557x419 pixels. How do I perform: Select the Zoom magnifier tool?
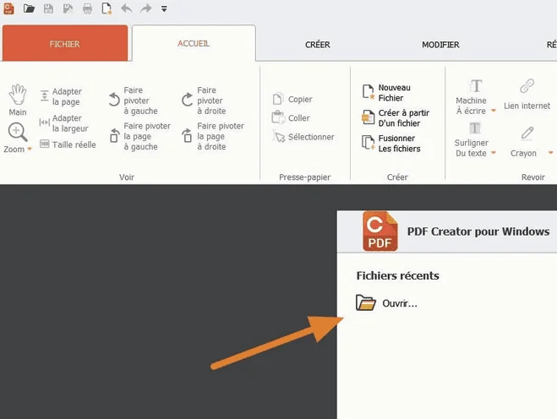(x=17, y=132)
